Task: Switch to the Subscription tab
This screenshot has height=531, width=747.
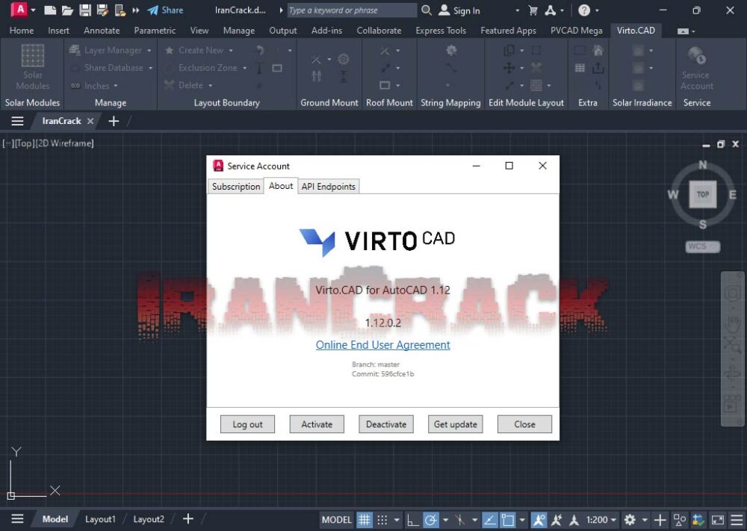Action: 235,186
